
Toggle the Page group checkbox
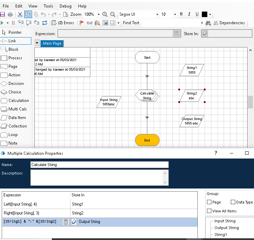pyautogui.click(x=209, y=202)
